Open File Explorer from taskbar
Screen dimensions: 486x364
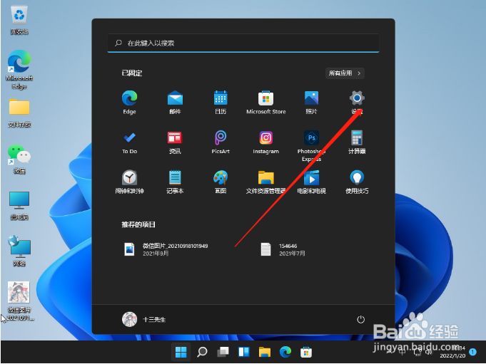264,352
